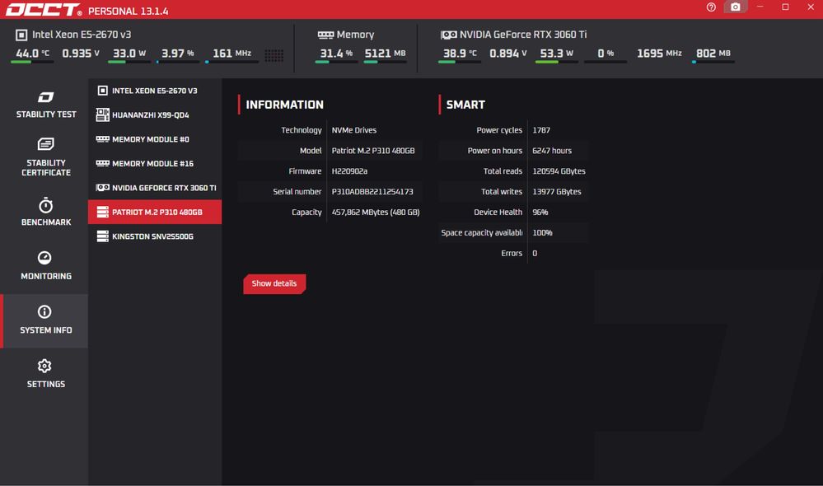The width and height of the screenshot is (823, 486).
Task: Click the OCCT logo in title bar
Action: (x=44, y=10)
